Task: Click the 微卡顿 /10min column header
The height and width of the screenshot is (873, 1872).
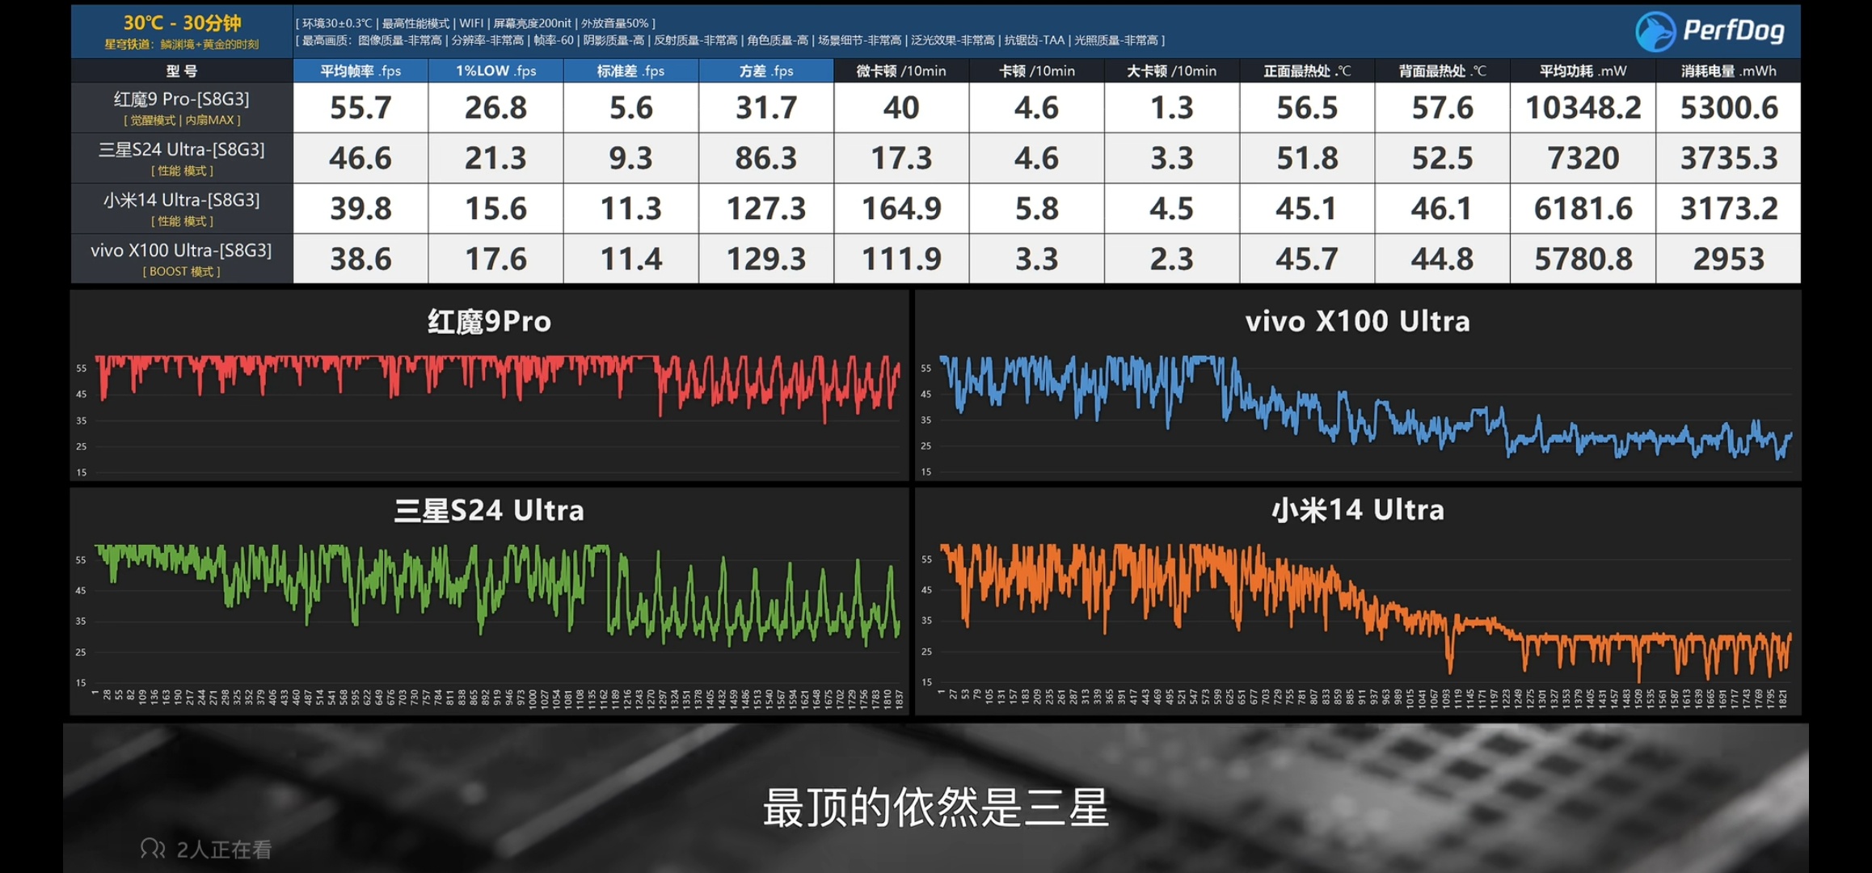Action: pyautogui.click(x=901, y=70)
